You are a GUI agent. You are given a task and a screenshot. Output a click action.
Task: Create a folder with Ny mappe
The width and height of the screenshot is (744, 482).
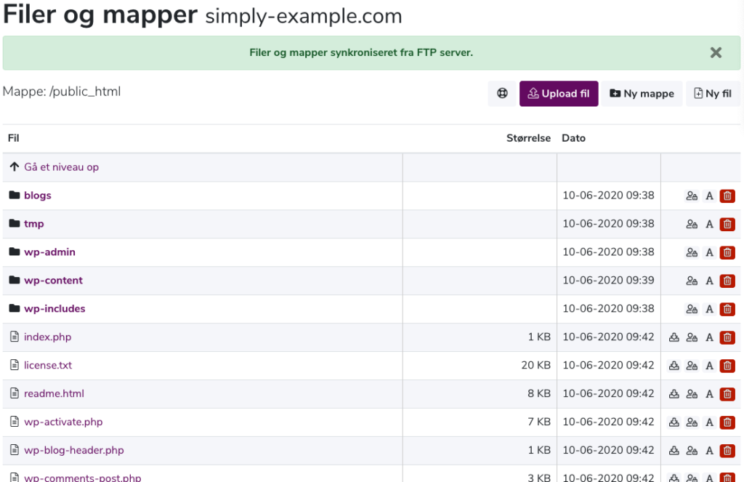pyautogui.click(x=642, y=94)
